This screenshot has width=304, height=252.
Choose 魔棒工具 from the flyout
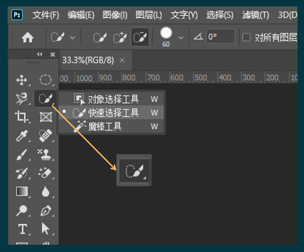pyautogui.click(x=105, y=127)
